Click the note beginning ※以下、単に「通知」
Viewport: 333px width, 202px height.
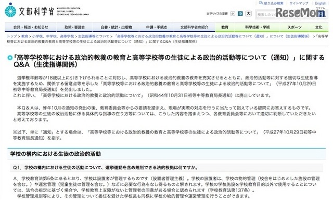coord(164,135)
